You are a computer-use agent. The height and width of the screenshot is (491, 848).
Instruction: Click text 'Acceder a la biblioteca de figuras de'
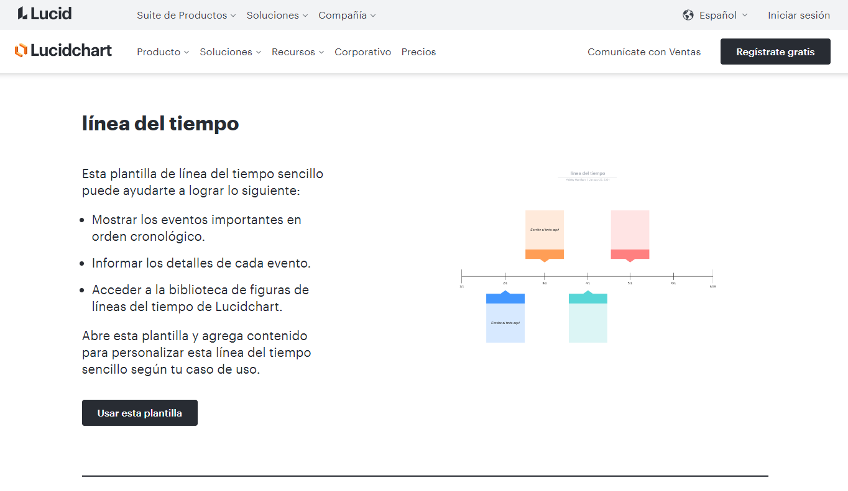(x=200, y=290)
